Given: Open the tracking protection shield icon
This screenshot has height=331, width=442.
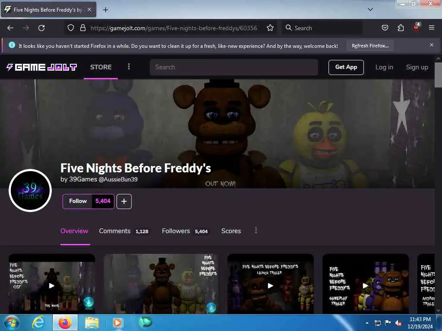Looking at the screenshot, I should [x=71, y=28].
